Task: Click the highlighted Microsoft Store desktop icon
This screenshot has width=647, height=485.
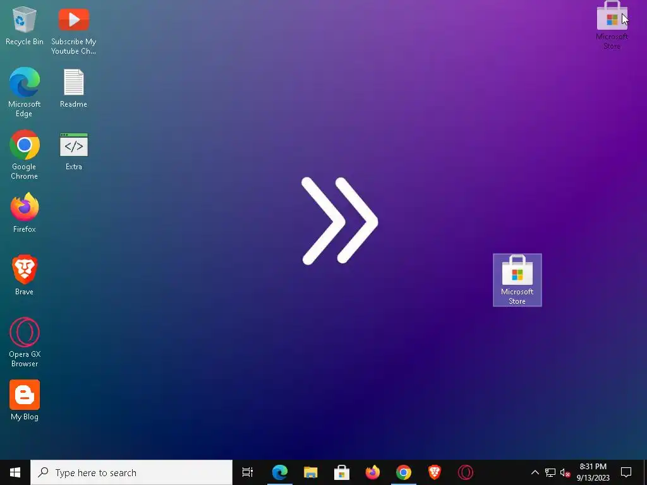Action: pyautogui.click(x=517, y=280)
